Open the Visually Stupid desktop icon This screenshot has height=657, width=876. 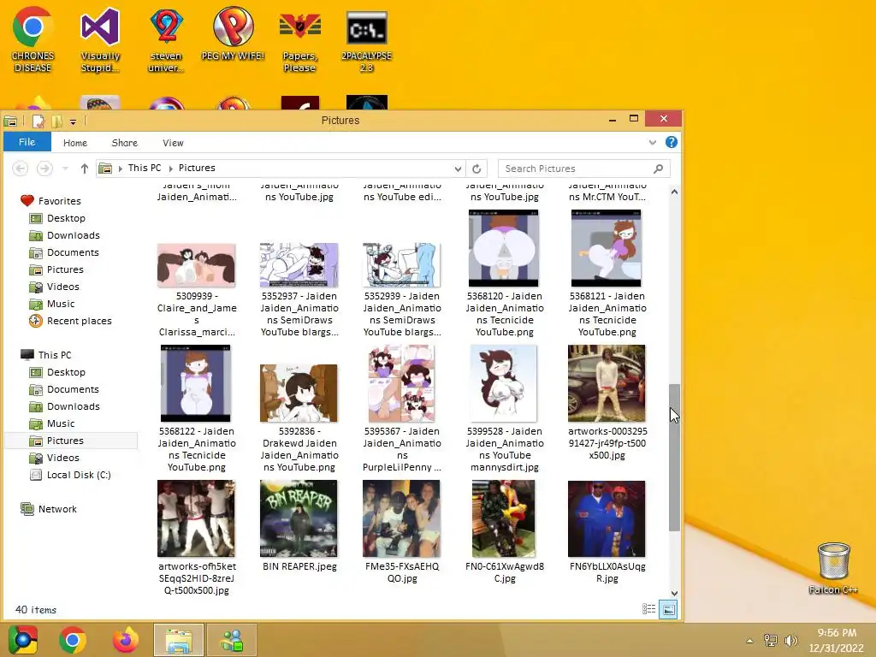pyautogui.click(x=100, y=39)
